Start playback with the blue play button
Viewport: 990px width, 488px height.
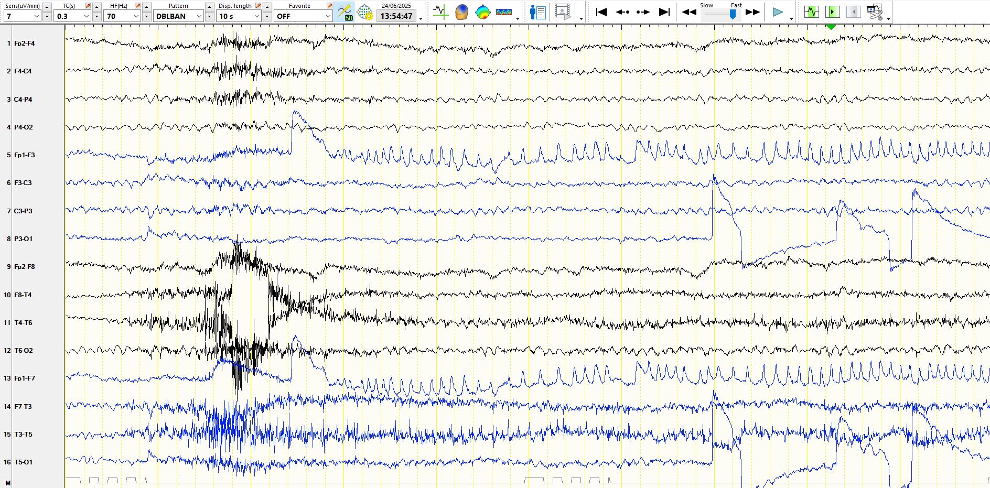click(778, 12)
